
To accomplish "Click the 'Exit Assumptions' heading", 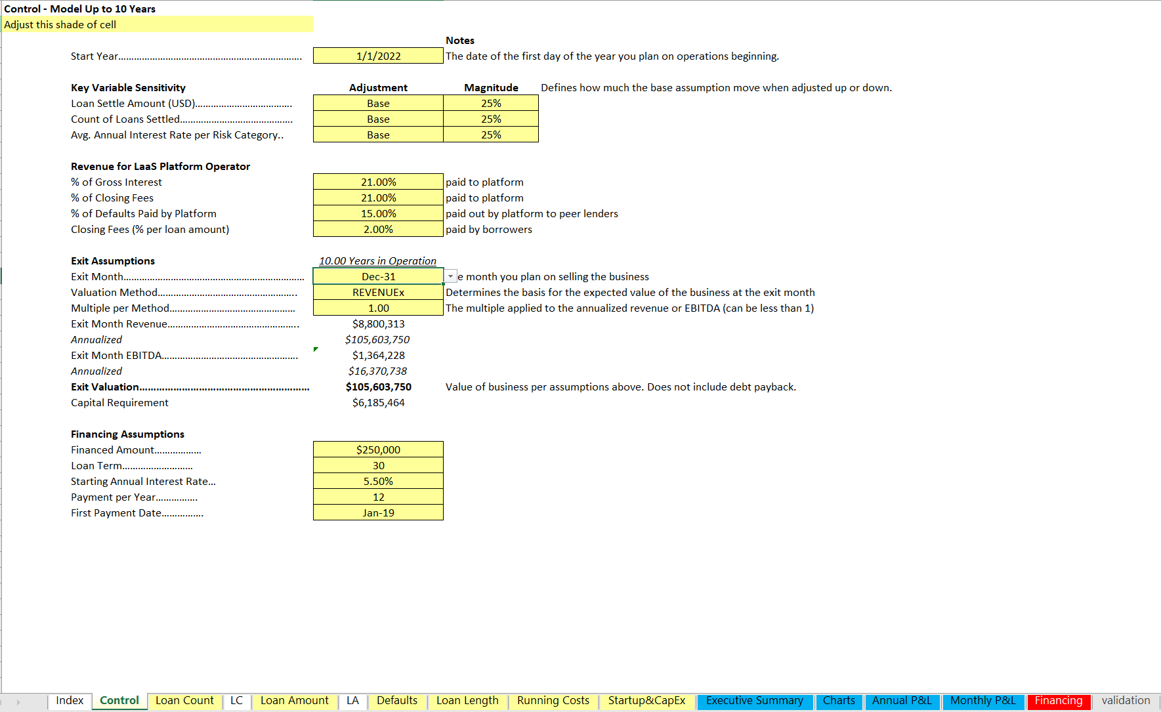I will pyautogui.click(x=113, y=261).
